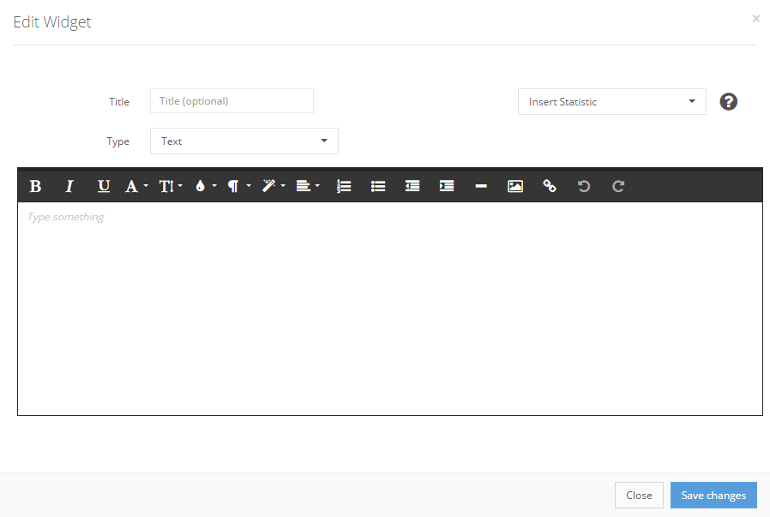
Task: Toggle bold formatting
Action: [35, 186]
